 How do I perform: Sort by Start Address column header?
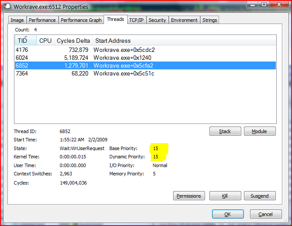(113, 41)
